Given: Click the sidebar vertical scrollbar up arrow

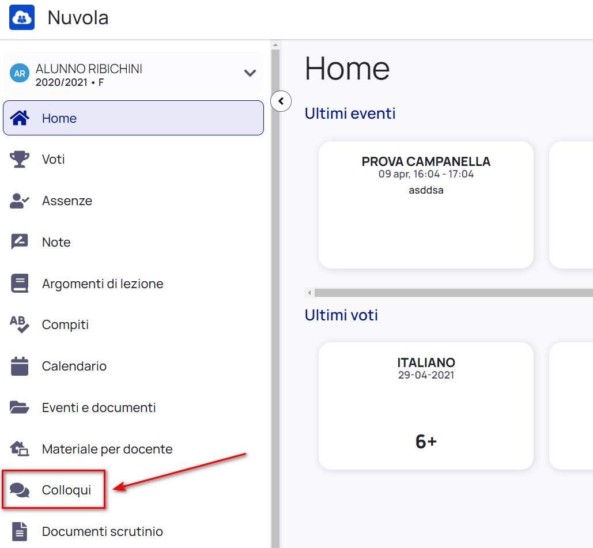Looking at the screenshot, I should (x=275, y=45).
